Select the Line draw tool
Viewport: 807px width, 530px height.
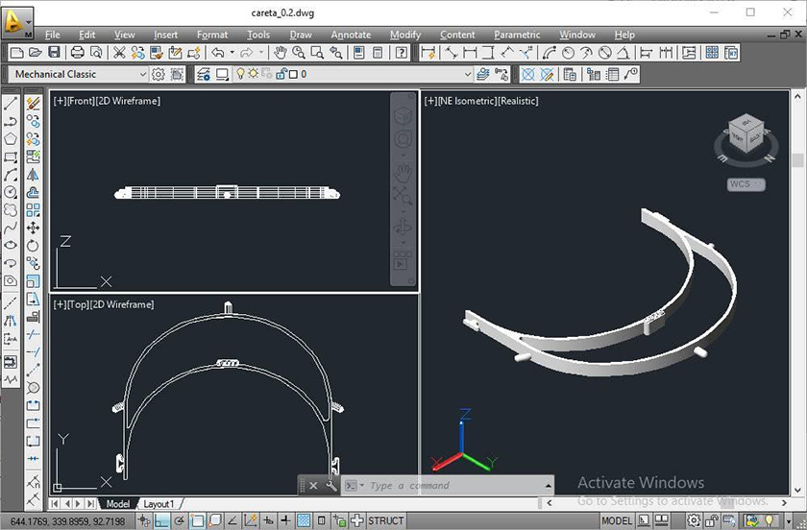pyautogui.click(x=11, y=104)
